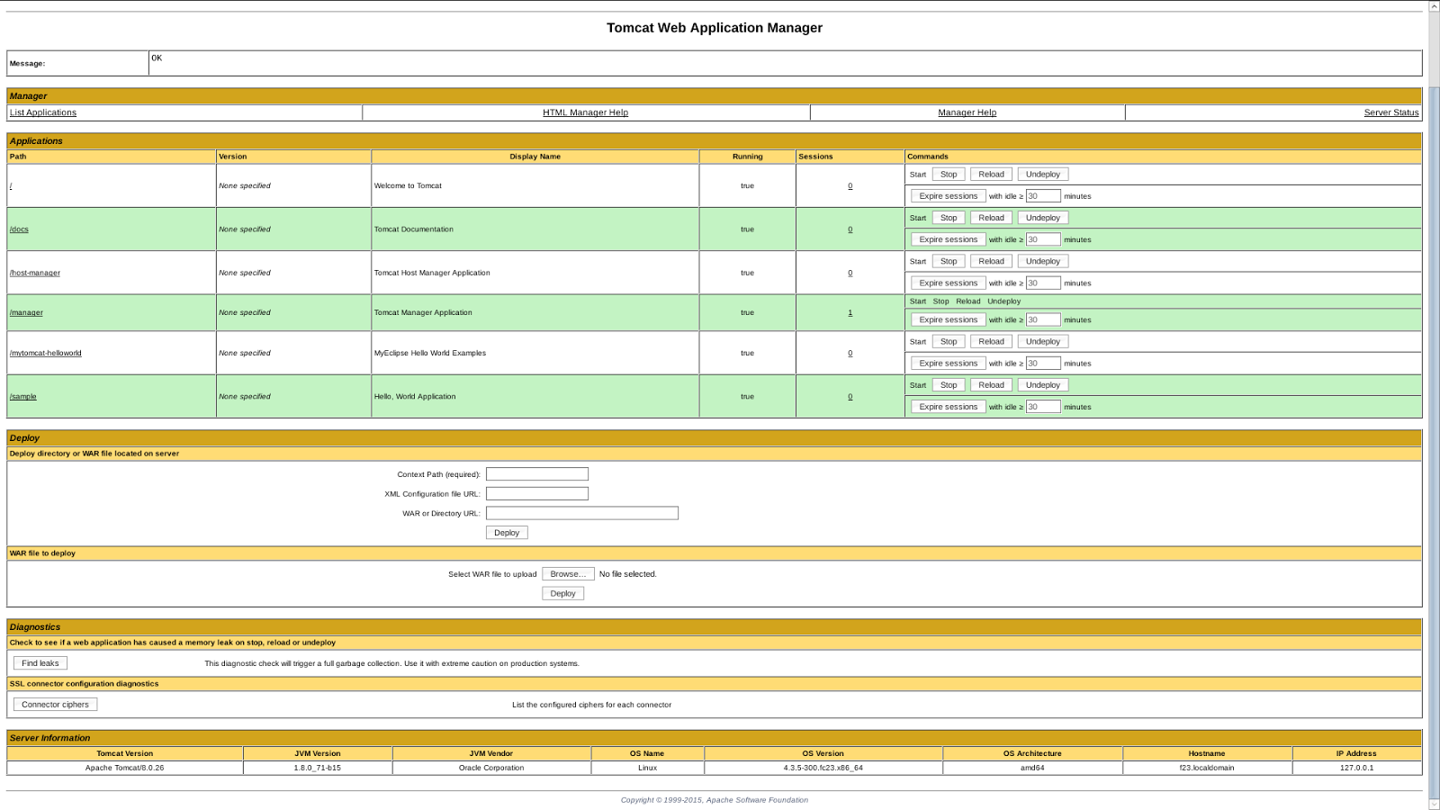The height and width of the screenshot is (810, 1440).
Task: Click XML Configuration file URL field
Action: click(537, 494)
